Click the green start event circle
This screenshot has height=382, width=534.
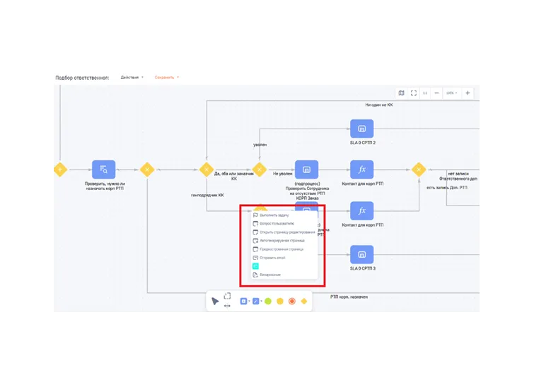(x=268, y=302)
